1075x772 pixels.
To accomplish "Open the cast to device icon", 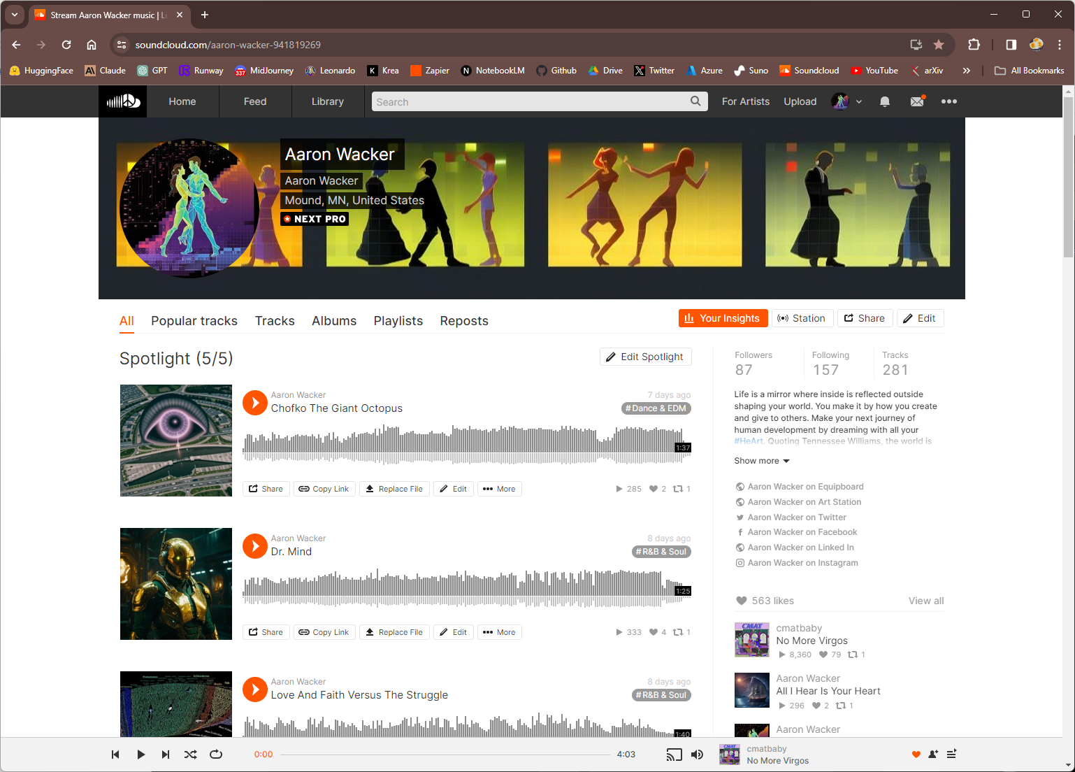I will coord(674,755).
